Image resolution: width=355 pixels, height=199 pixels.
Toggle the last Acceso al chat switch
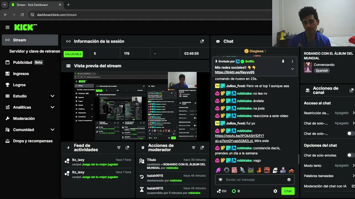[x=350, y=133]
